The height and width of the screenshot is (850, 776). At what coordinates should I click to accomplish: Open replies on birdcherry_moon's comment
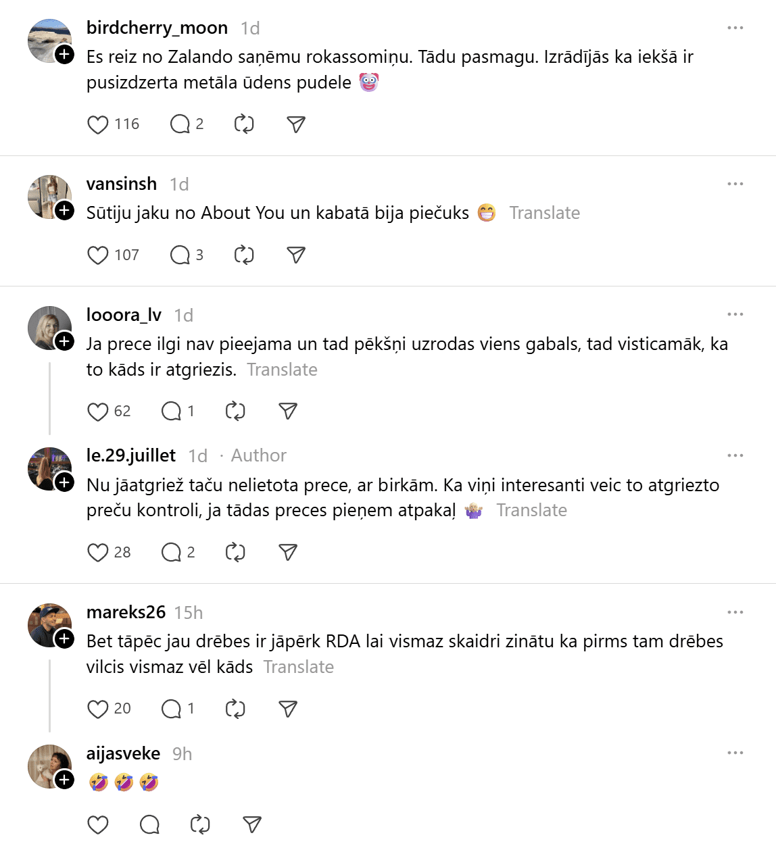point(180,124)
